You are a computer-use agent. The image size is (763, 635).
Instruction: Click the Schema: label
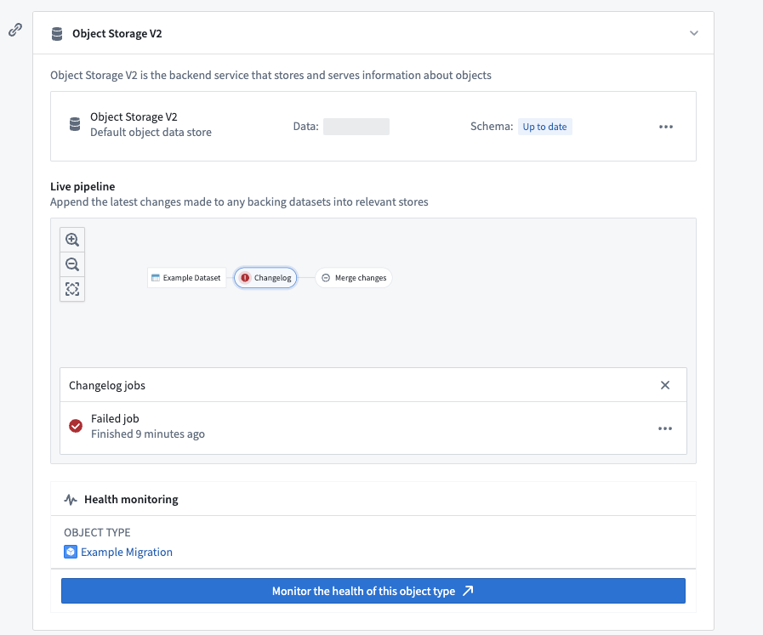[492, 127]
